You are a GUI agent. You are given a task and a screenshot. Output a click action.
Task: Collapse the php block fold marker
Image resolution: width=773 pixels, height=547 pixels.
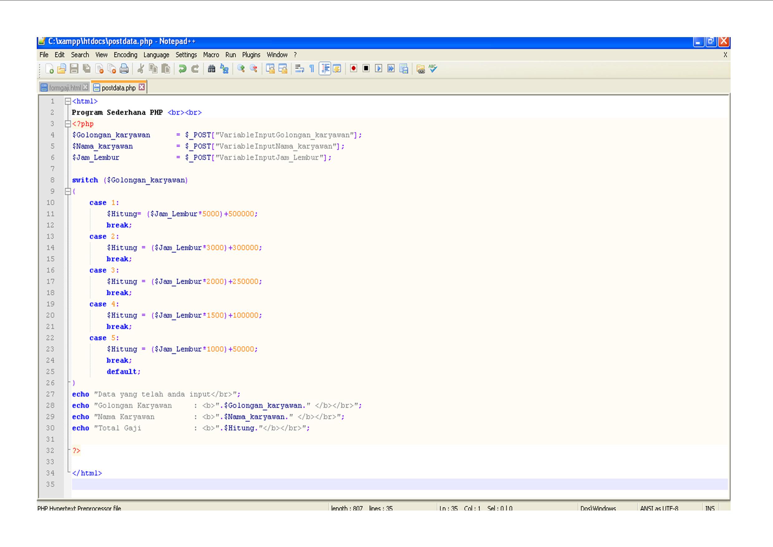click(68, 123)
